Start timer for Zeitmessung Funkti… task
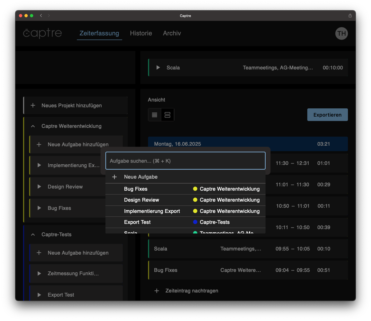Screen dimensions: 371x321 coord(39,273)
